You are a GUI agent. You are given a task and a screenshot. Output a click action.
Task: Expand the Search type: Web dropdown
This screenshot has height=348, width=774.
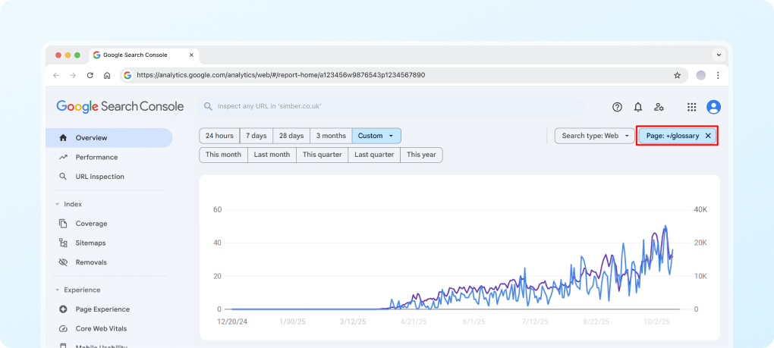594,136
